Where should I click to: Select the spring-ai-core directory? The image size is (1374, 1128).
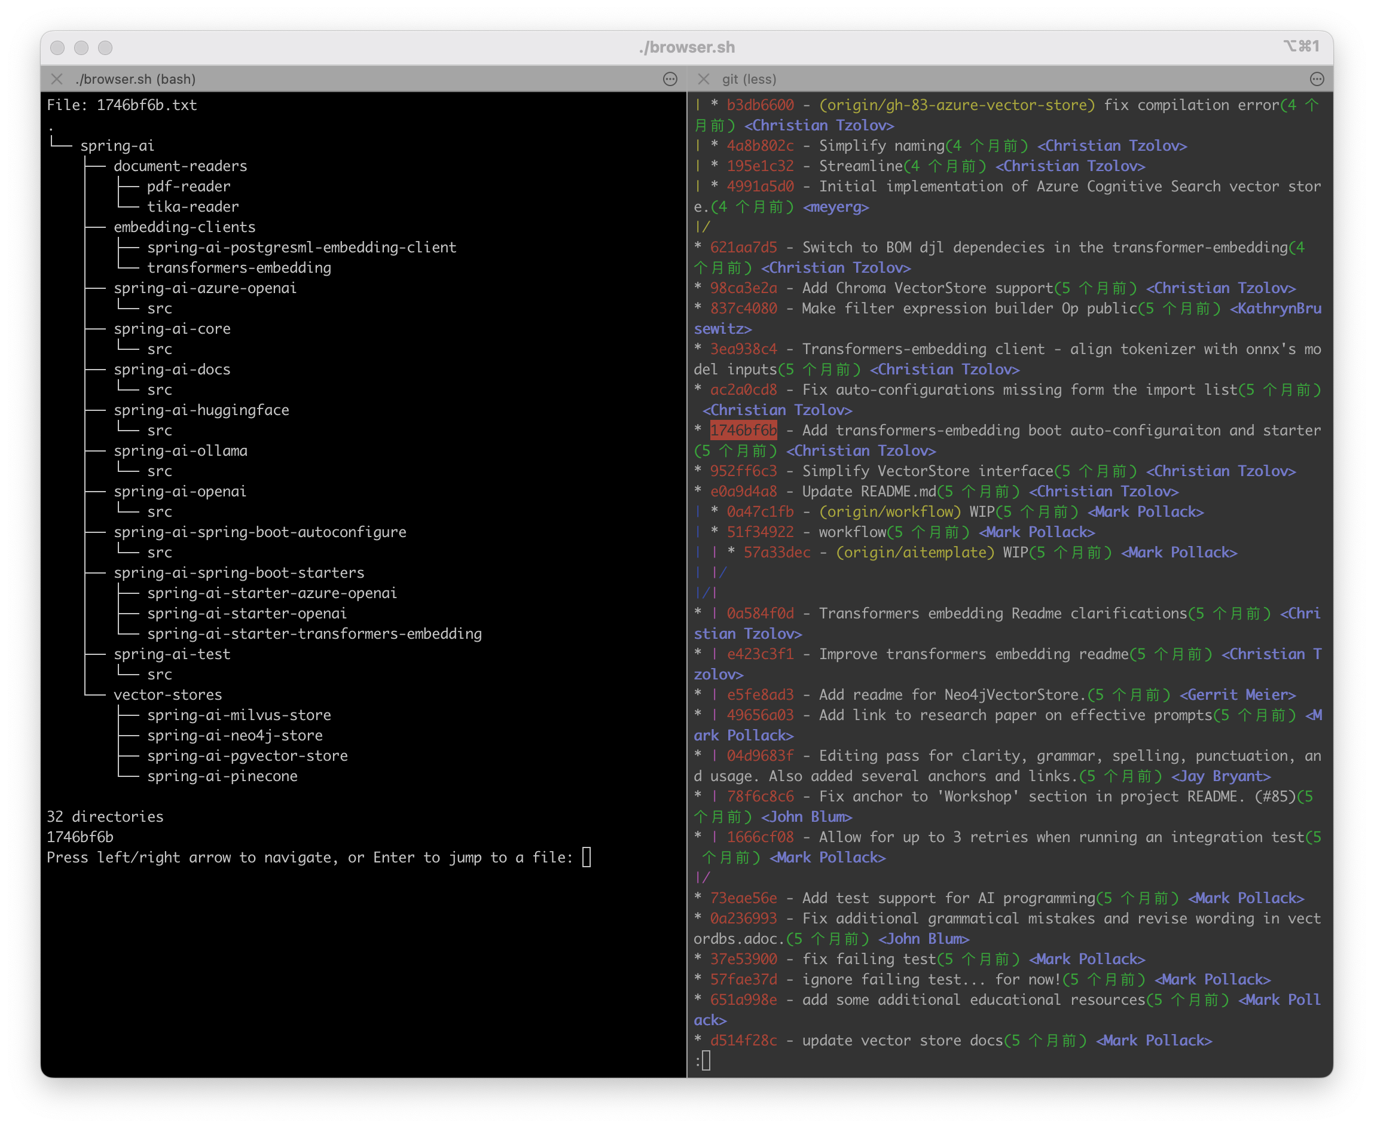click(172, 329)
